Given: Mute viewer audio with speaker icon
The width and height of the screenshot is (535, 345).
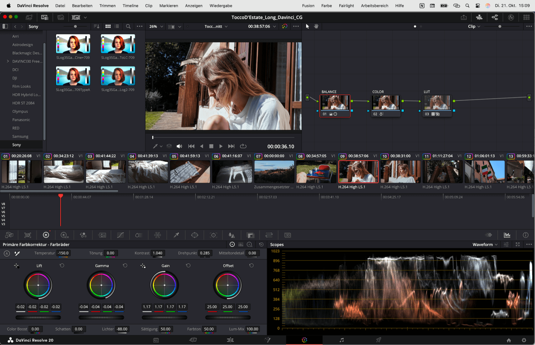Looking at the screenshot, I should [179, 146].
